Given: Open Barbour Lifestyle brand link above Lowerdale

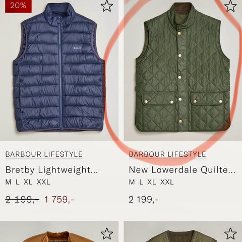Looking at the screenshot, I should point(167,154).
